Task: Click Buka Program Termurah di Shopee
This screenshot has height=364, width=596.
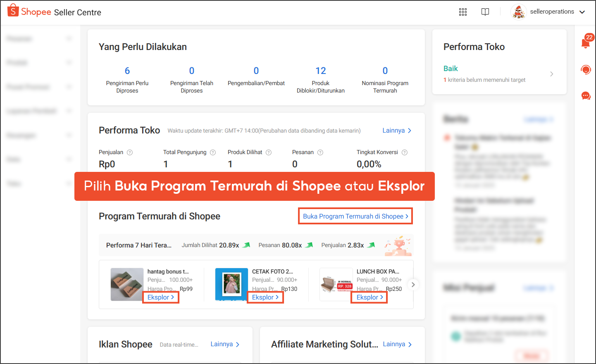Action: pyautogui.click(x=355, y=216)
